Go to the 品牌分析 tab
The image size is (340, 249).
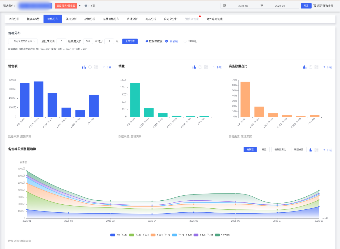(x=90, y=19)
